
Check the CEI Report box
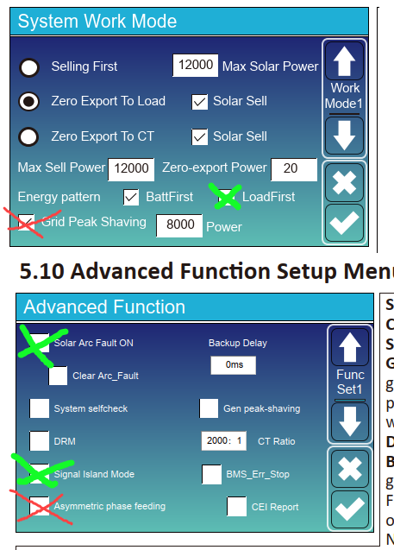[237, 506]
